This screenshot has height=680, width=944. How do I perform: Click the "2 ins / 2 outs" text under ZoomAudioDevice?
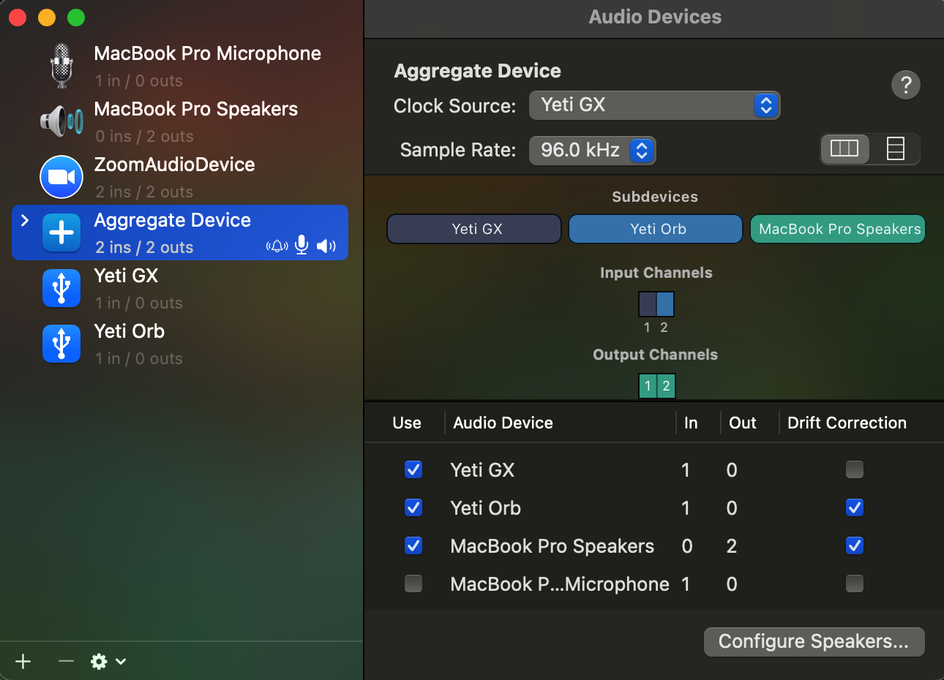pos(144,192)
